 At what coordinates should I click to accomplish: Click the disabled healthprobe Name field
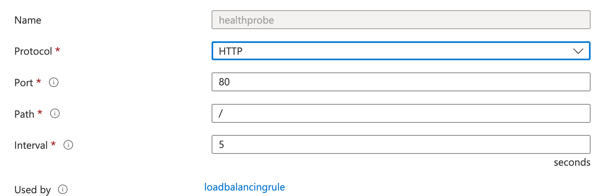point(401,20)
